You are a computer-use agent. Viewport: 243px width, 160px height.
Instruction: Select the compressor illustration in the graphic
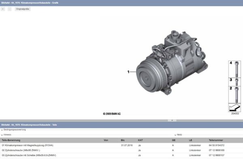172,63
